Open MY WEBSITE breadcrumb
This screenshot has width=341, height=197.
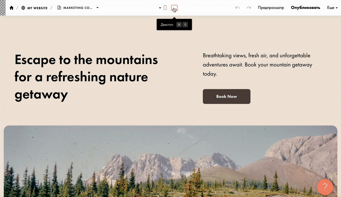pos(37,8)
